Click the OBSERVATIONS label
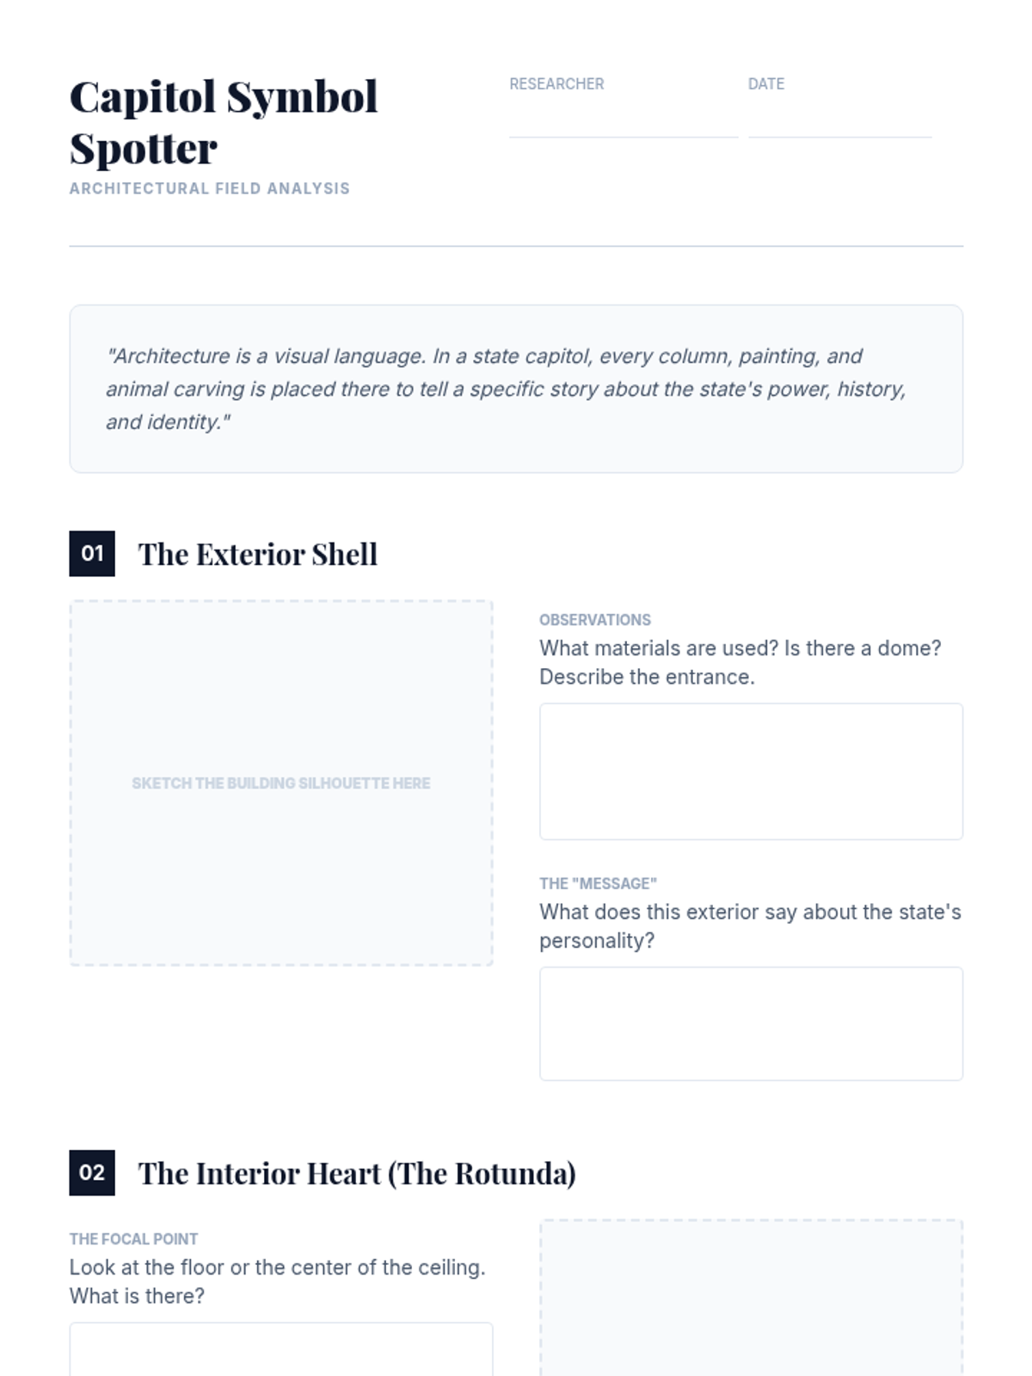 coord(595,620)
